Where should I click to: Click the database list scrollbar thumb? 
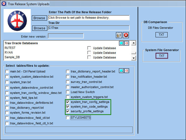point(134,53)
